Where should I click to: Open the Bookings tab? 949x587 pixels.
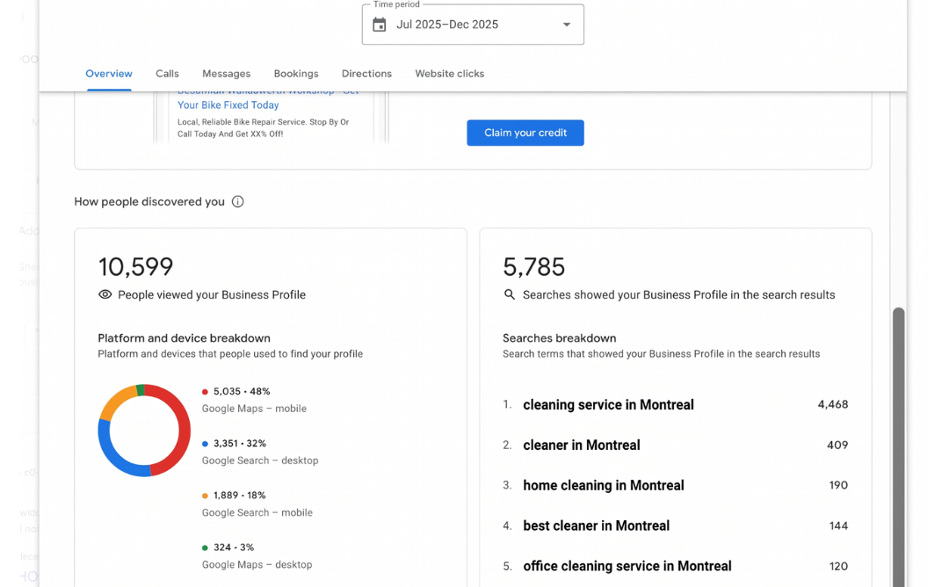(x=296, y=74)
